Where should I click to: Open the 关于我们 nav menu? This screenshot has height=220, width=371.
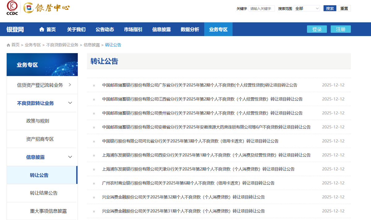click(76, 30)
